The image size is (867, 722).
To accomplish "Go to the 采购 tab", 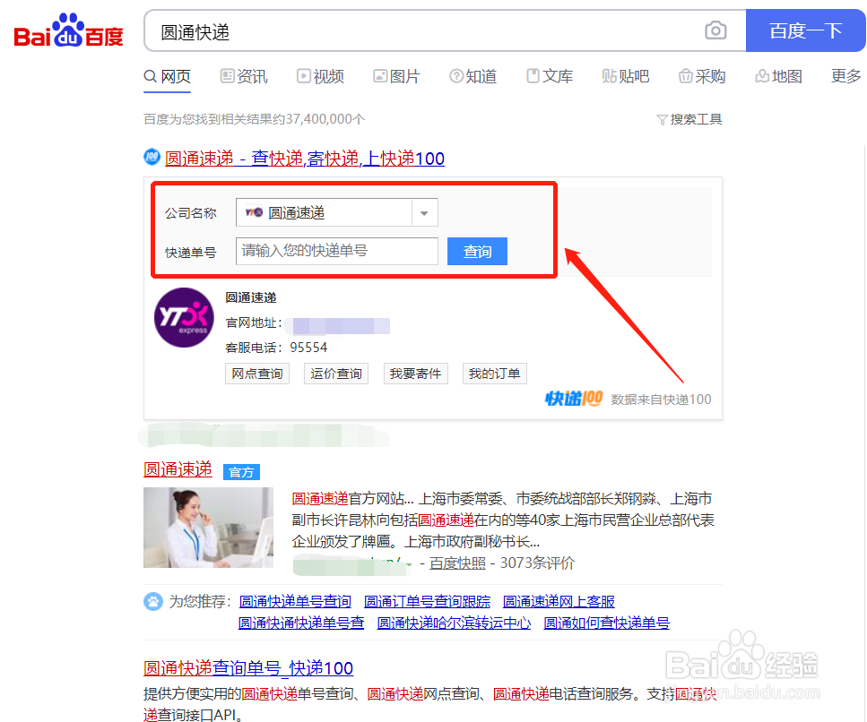I will pyautogui.click(x=702, y=76).
